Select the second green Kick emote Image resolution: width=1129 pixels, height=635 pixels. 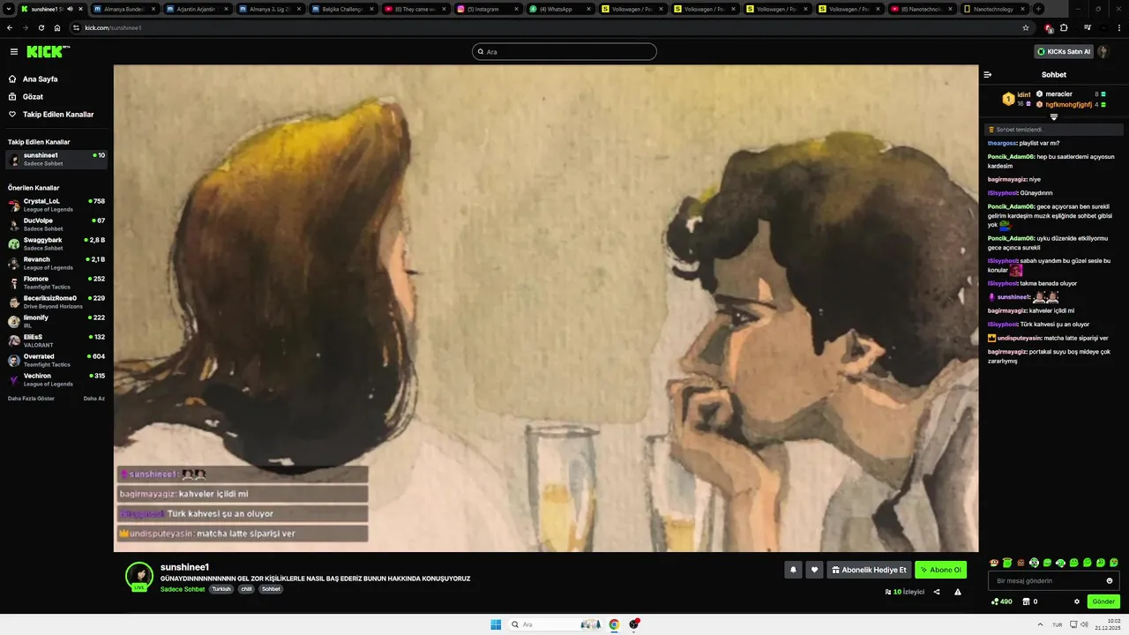tap(1007, 563)
